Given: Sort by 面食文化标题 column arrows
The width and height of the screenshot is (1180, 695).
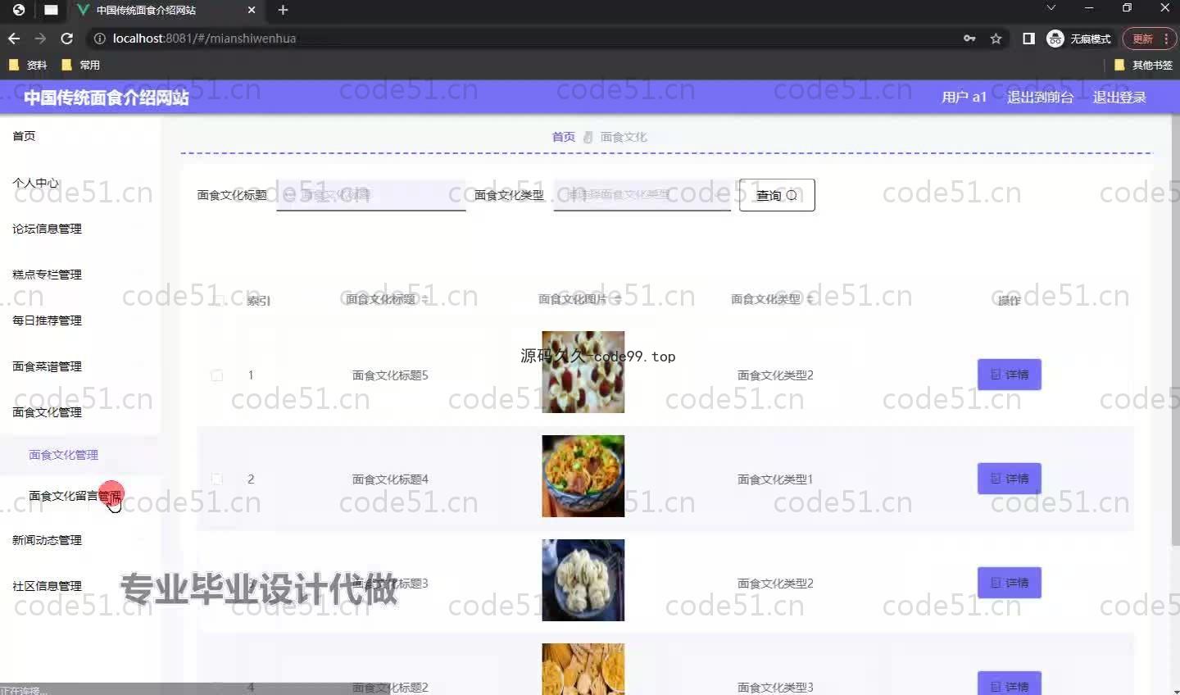Looking at the screenshot, I should click(x=425, y=299).
